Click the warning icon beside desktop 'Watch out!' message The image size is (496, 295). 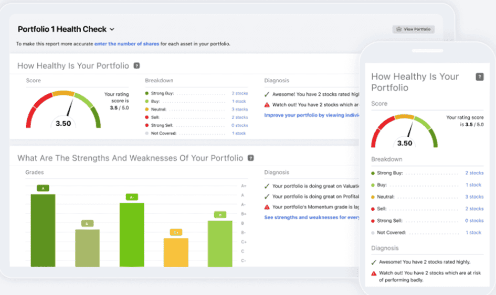pos(267,105)
